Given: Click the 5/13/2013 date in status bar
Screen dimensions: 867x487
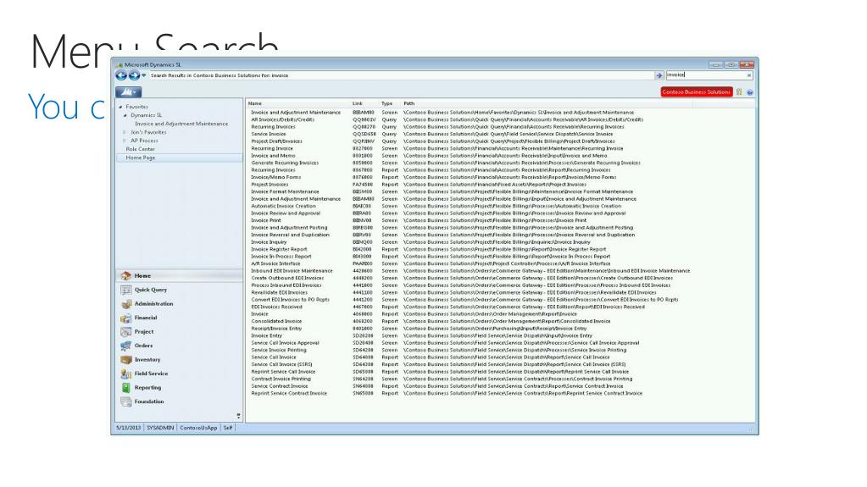Looking at the screenshot, I should [x=128, y=428].
